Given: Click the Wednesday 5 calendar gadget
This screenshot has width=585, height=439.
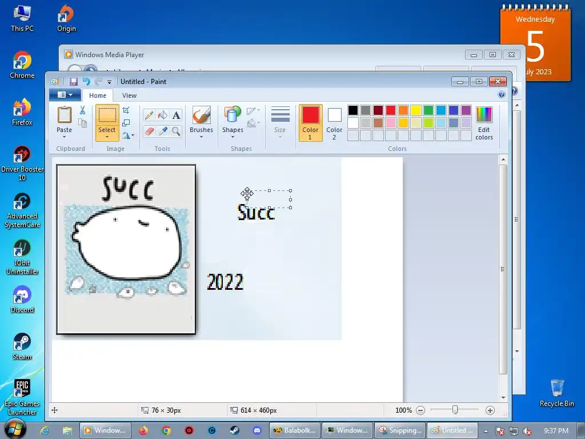Looking at the screenshot, I should tap(535, 43).
